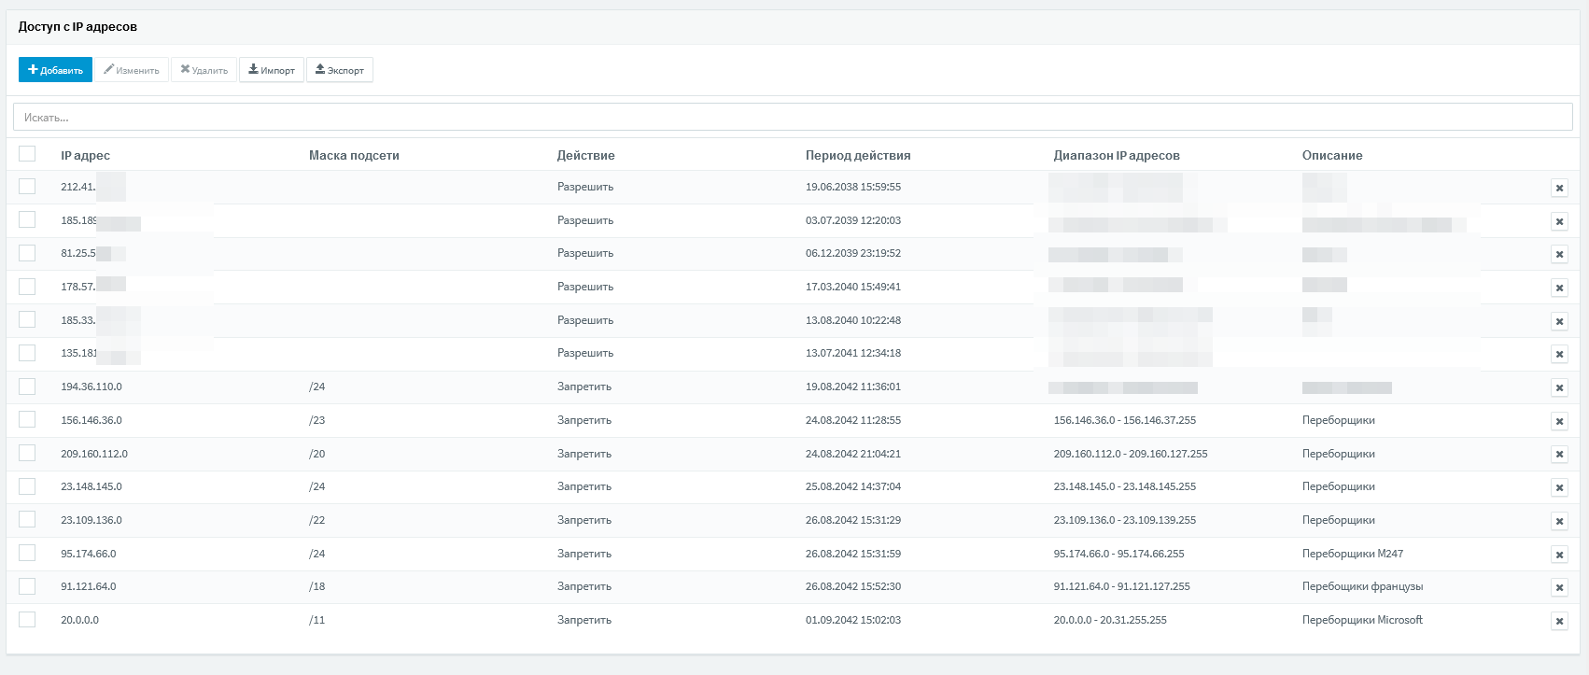Click the Экспорт button

pyautogui.click(x=340, y=70)
